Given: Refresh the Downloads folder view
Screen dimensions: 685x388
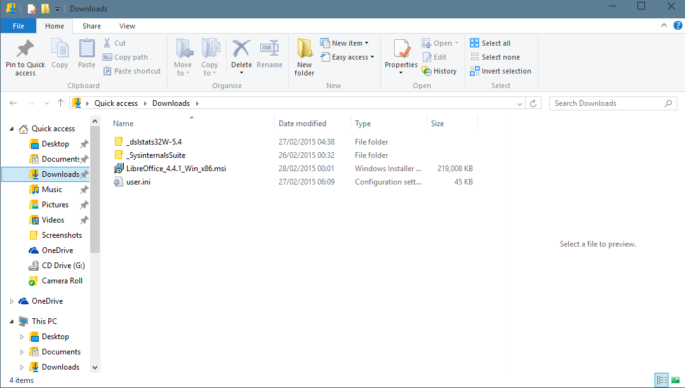Looking at the screenshot, I should click(535, 103).
